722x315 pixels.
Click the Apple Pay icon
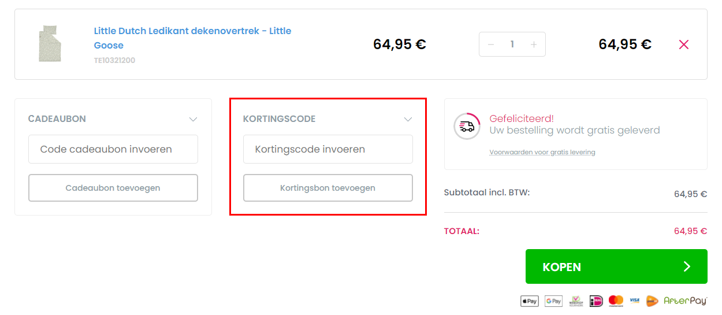[530, 301]
